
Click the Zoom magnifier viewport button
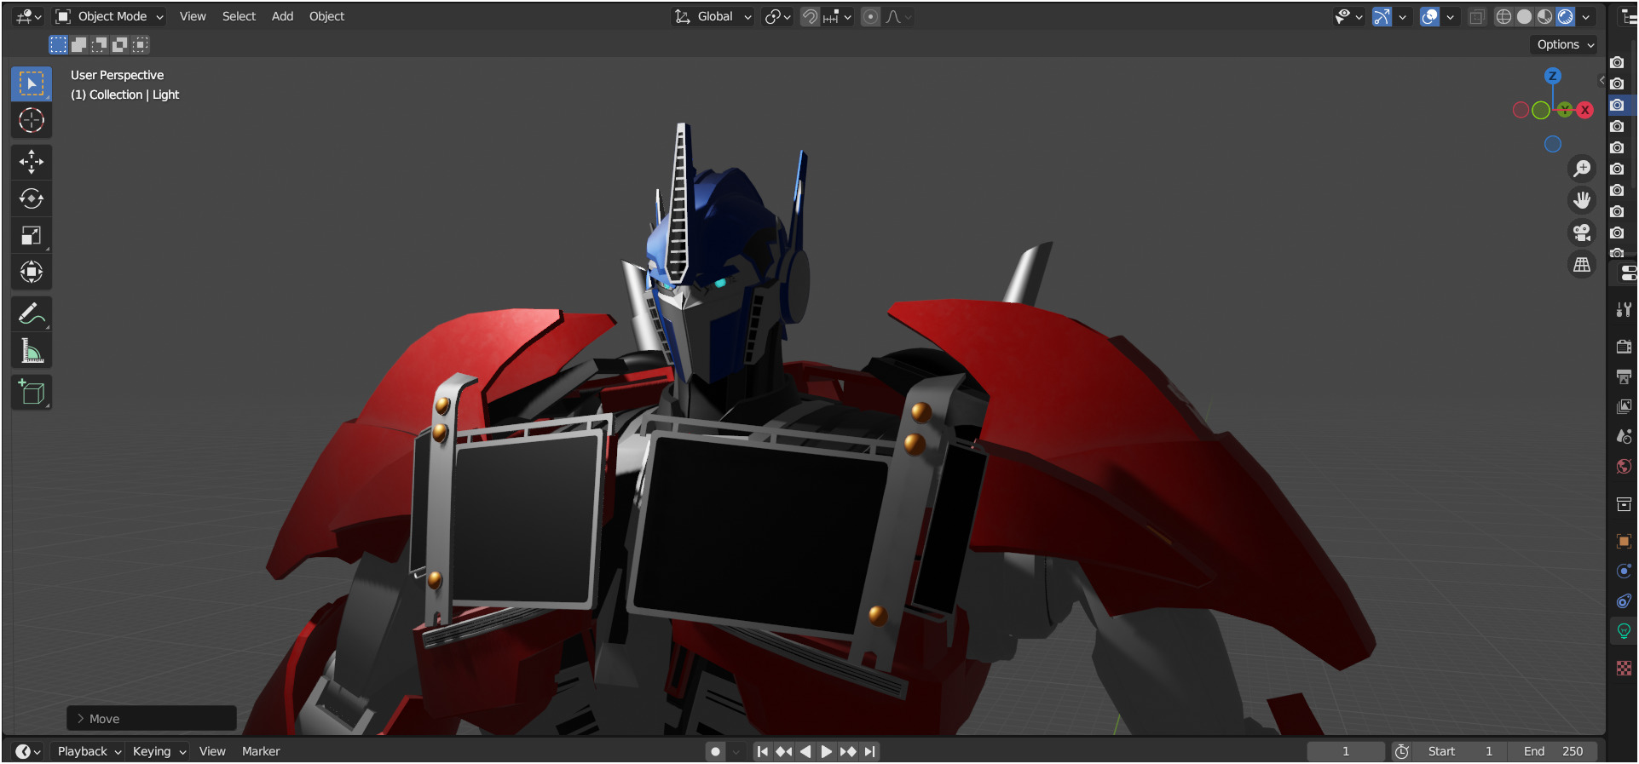[1582, 169]
